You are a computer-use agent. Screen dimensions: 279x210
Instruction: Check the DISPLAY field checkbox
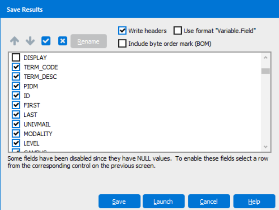16,57
